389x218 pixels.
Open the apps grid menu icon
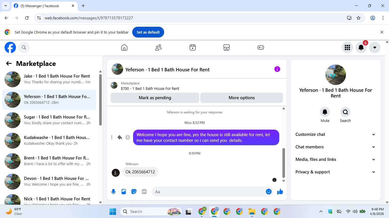[347, 47]
